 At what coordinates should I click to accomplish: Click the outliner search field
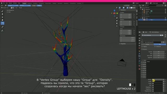[152, 5]
